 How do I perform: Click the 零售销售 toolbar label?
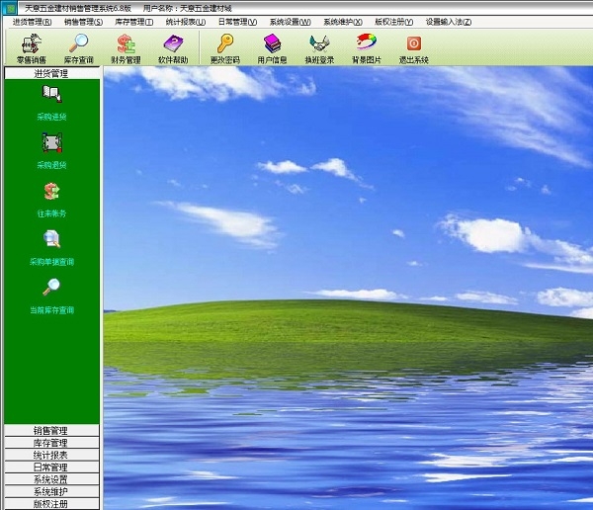click(32, 59)
